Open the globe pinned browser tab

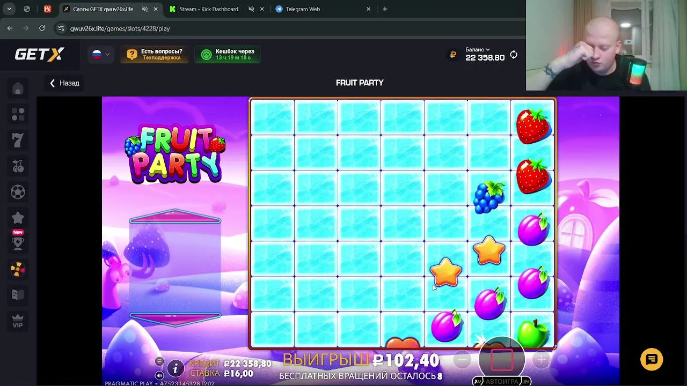coord(27,9)
